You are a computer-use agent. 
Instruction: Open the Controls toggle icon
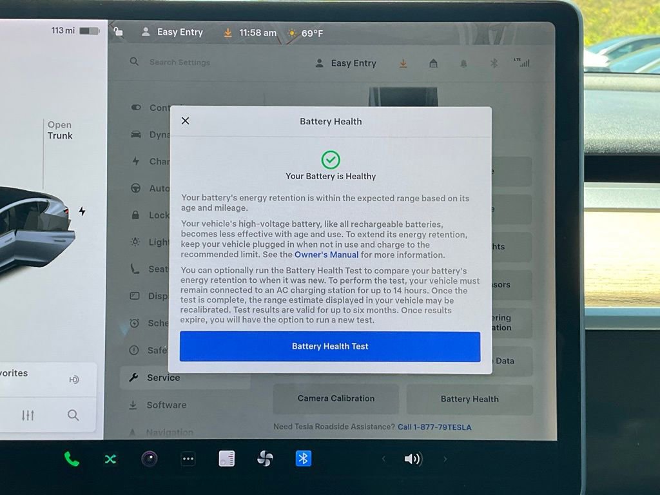click(x=136, y=108)
